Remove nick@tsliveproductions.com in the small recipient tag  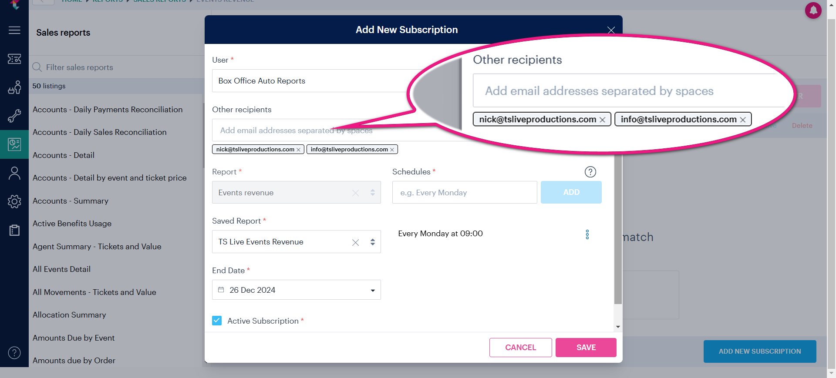pos(298,150)
